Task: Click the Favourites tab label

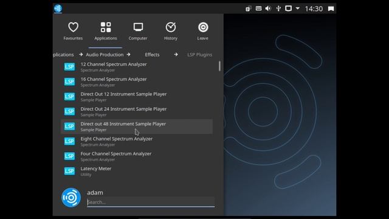Action: (x=73, y=38)
